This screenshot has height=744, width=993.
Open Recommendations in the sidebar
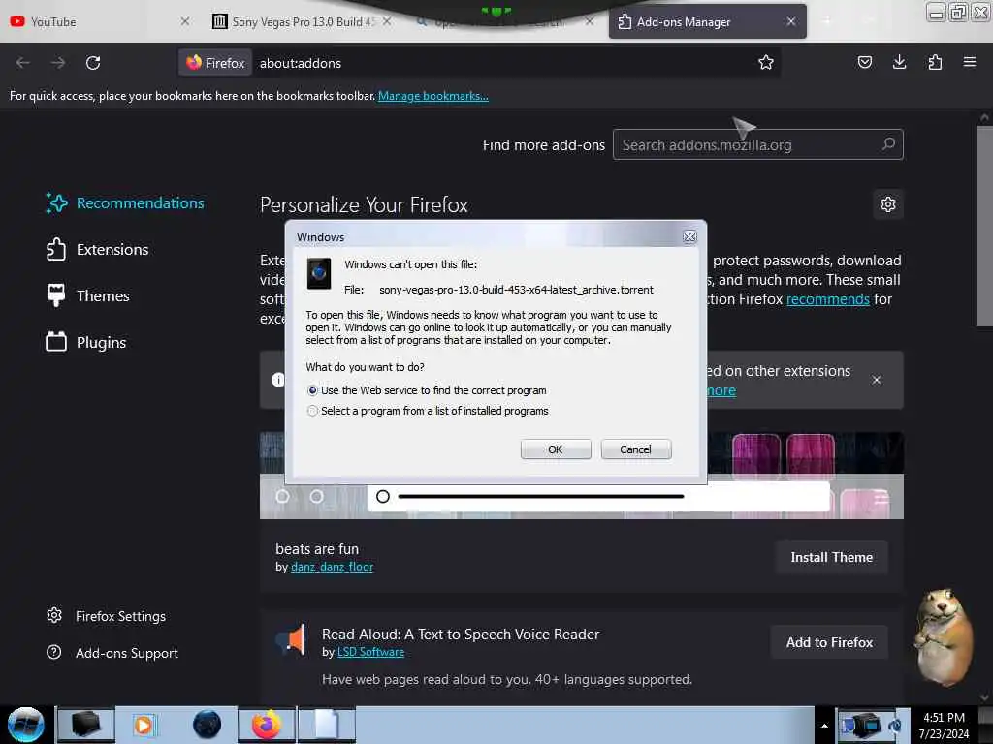[125, 203]
